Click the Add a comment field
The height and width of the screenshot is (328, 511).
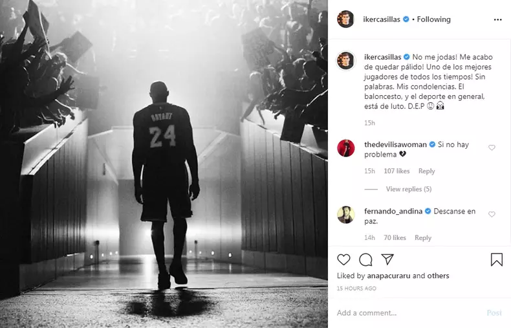(408, 313)
